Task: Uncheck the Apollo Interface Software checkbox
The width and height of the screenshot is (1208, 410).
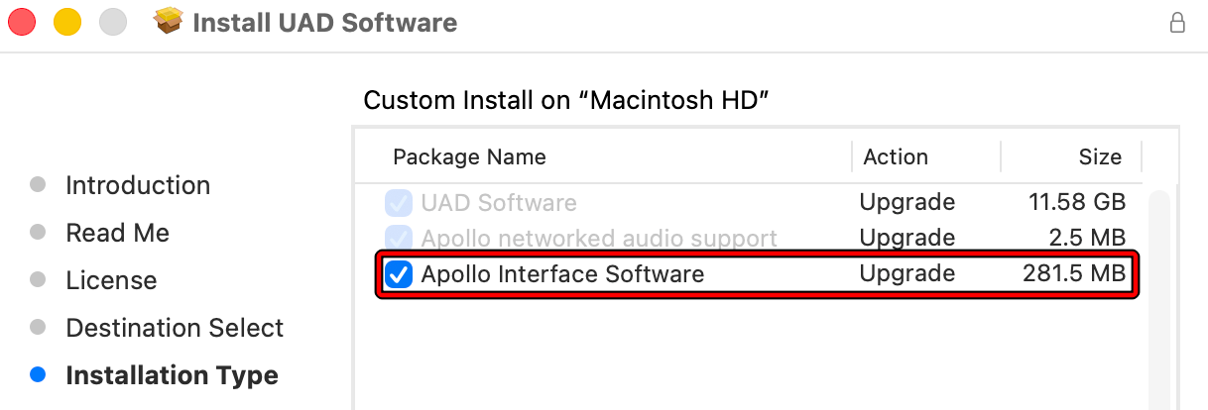Action: pos(399,274)
